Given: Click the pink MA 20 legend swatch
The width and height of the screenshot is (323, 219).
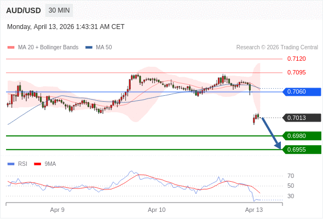Looking at the screenshot, I should (11, 48).
